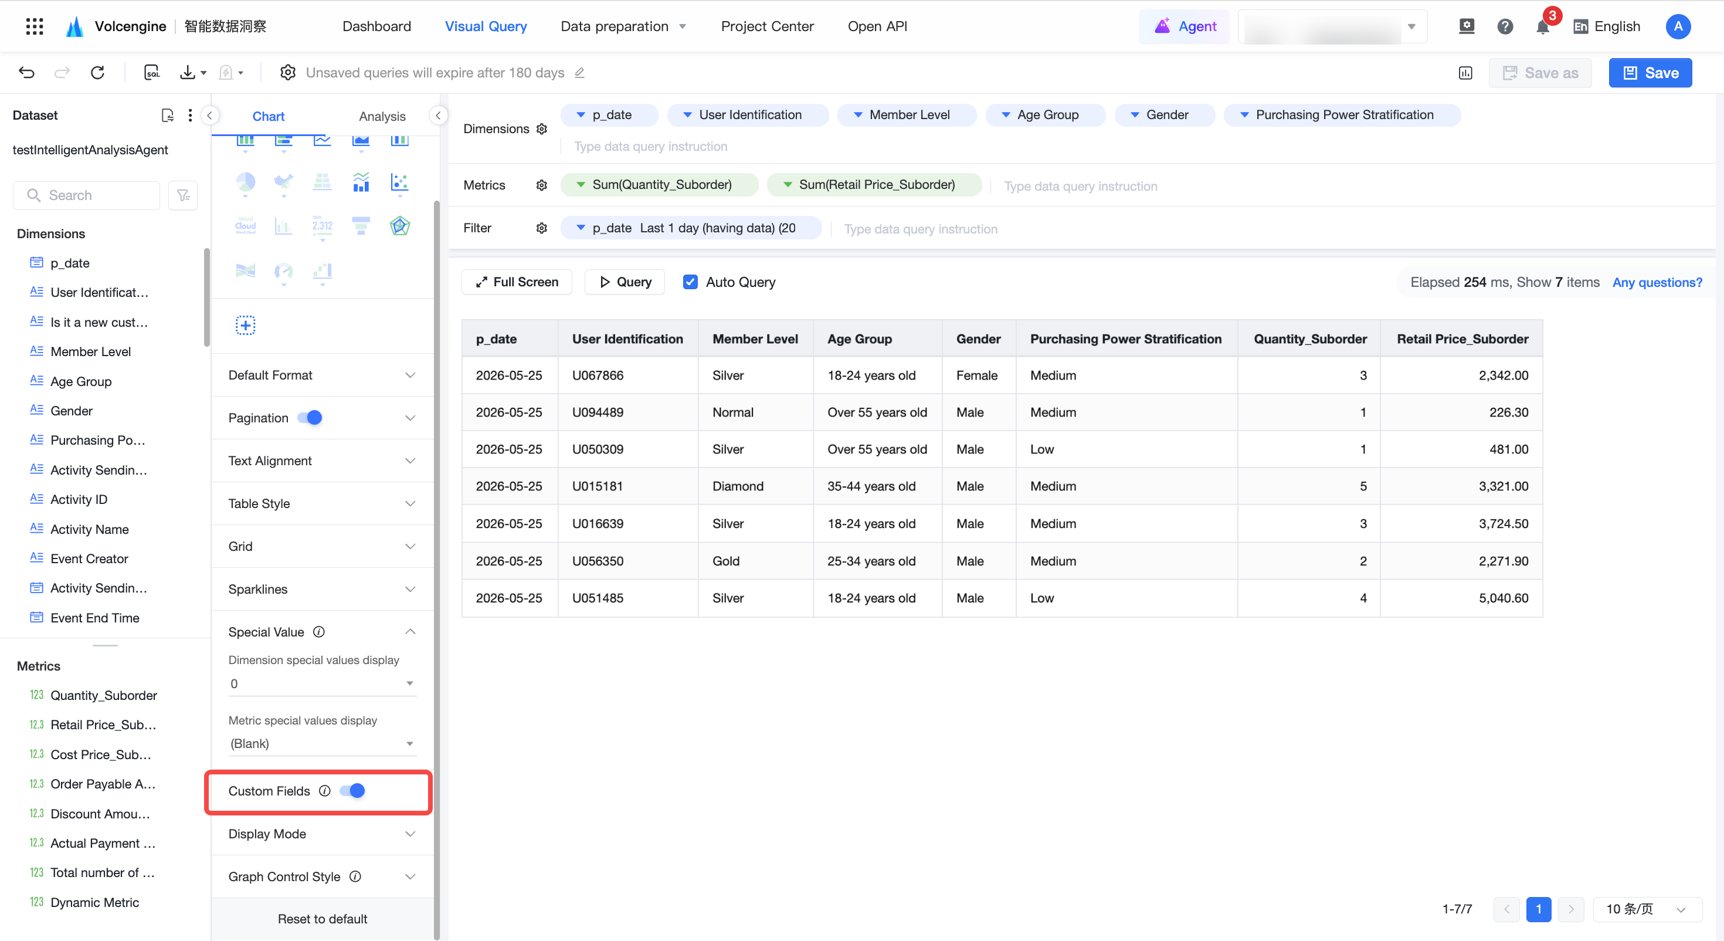Select the gauge chart type

click(284, 271)
